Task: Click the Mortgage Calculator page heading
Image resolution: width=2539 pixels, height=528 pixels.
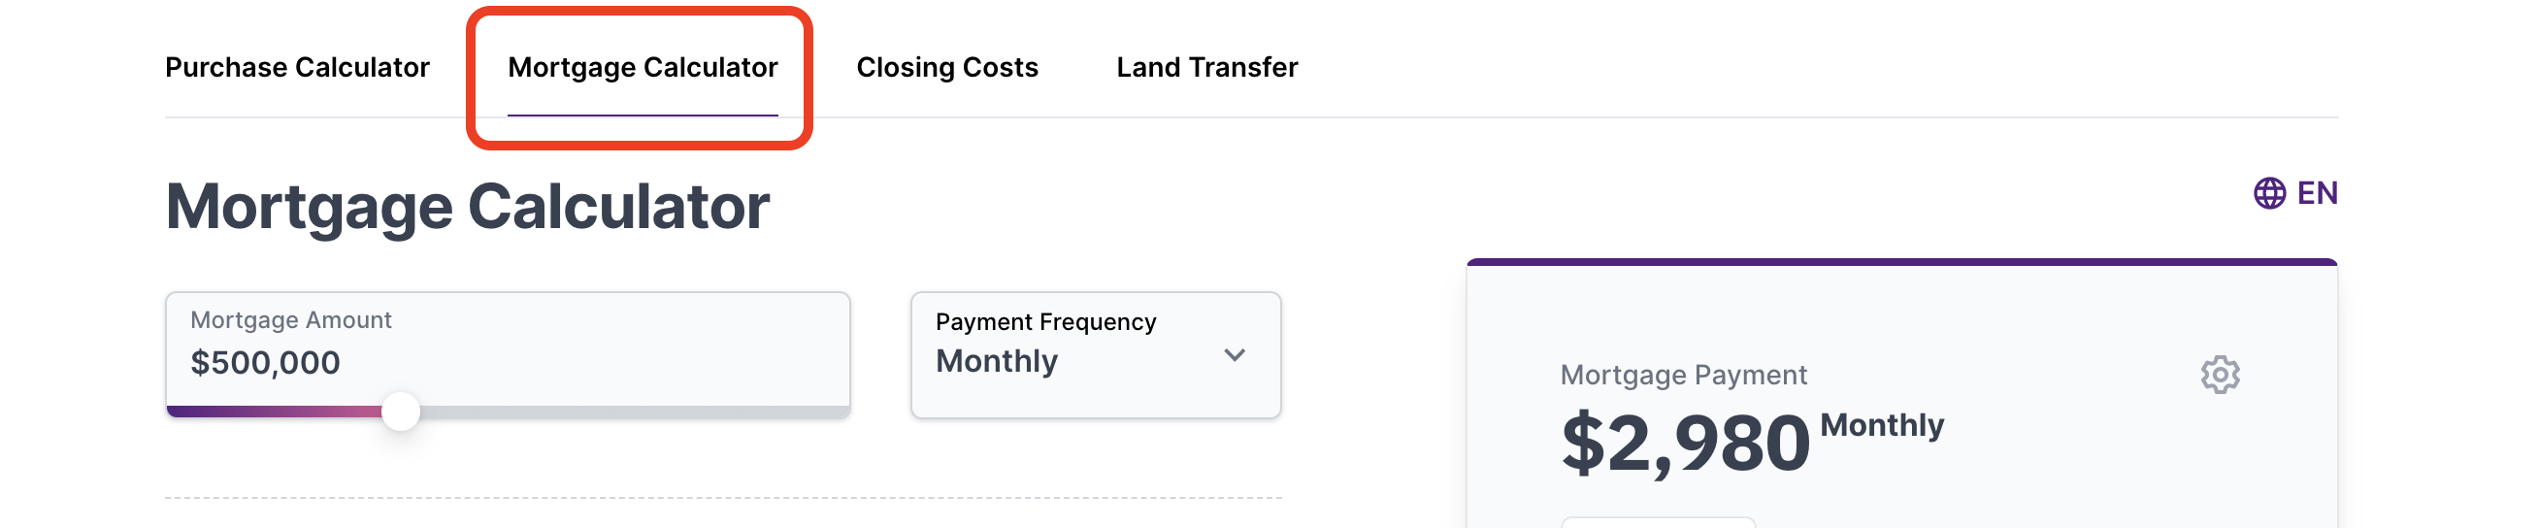Action: point(467,208)
